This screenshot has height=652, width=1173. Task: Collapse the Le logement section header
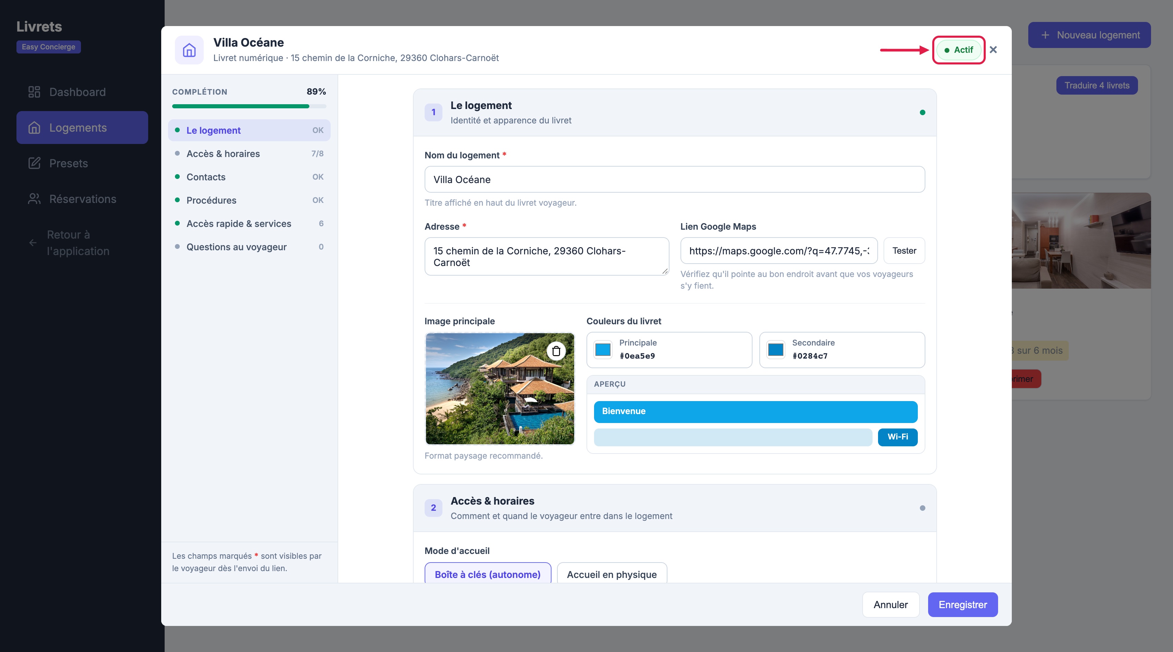(674, 113)
